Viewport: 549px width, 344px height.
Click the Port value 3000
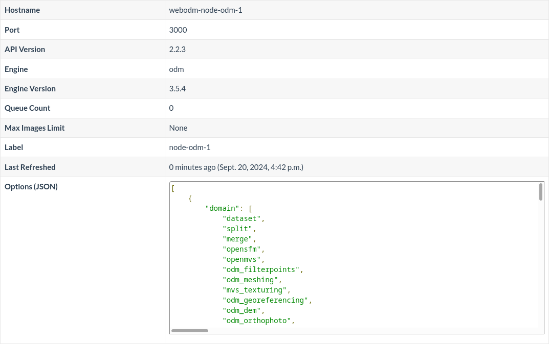178,30
